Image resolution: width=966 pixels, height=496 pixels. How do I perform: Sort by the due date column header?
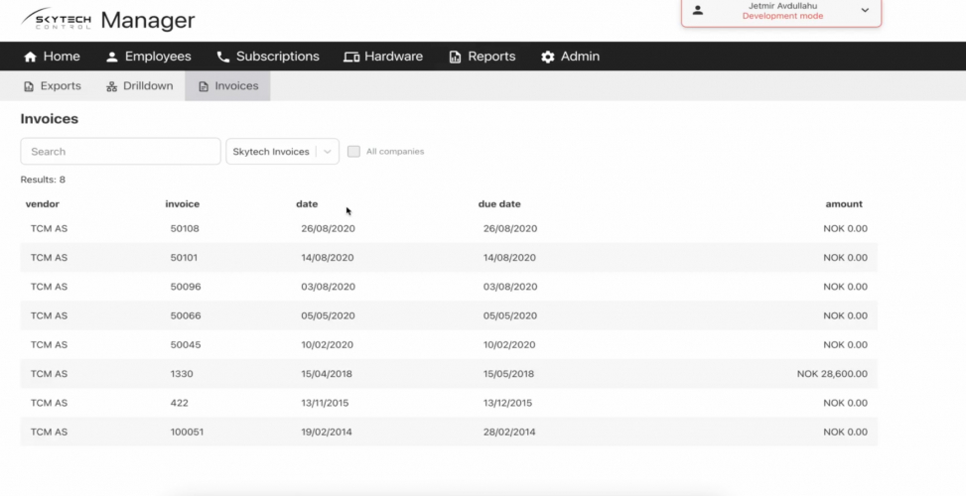(x=499, y=203)
